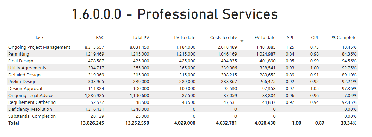Click the PV to date value 1,184,000

[x=186, y=47]
